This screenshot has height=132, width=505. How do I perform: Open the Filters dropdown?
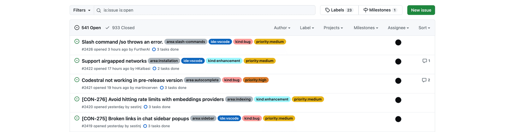[x=82, y=10]
